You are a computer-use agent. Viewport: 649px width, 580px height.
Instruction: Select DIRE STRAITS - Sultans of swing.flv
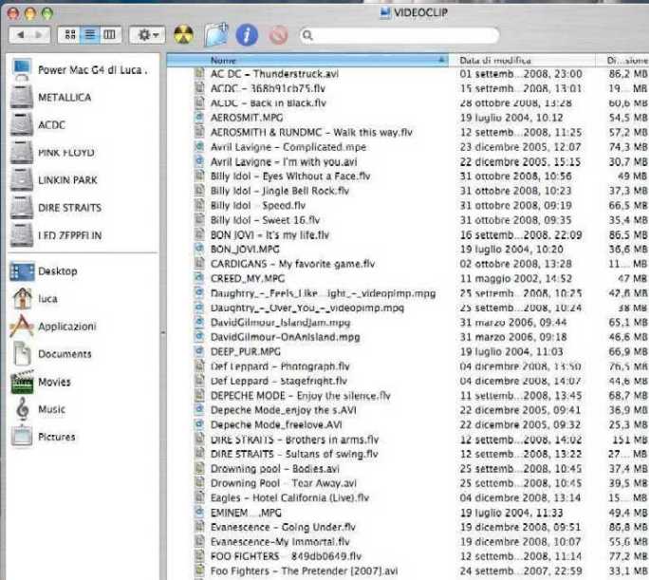click(294, 454)
